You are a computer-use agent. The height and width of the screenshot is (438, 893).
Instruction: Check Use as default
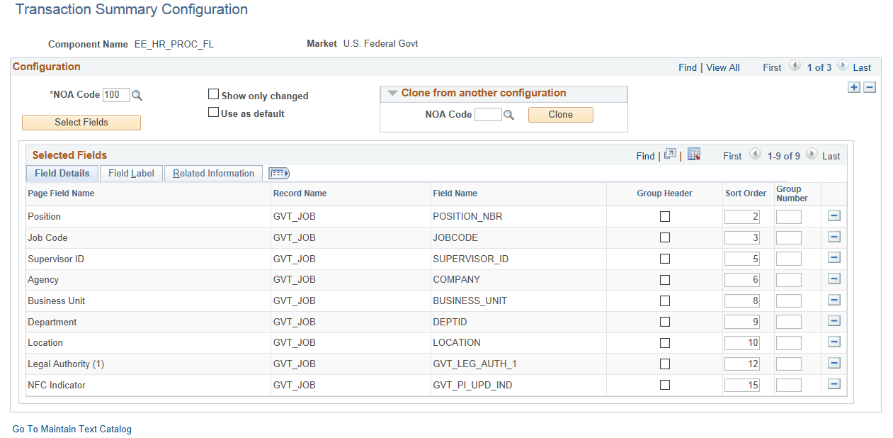click(x=213, y=111)
